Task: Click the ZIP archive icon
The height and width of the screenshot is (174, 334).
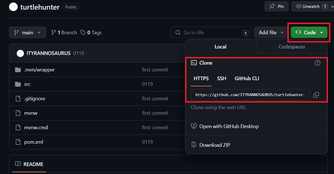Action: point(194,145)
